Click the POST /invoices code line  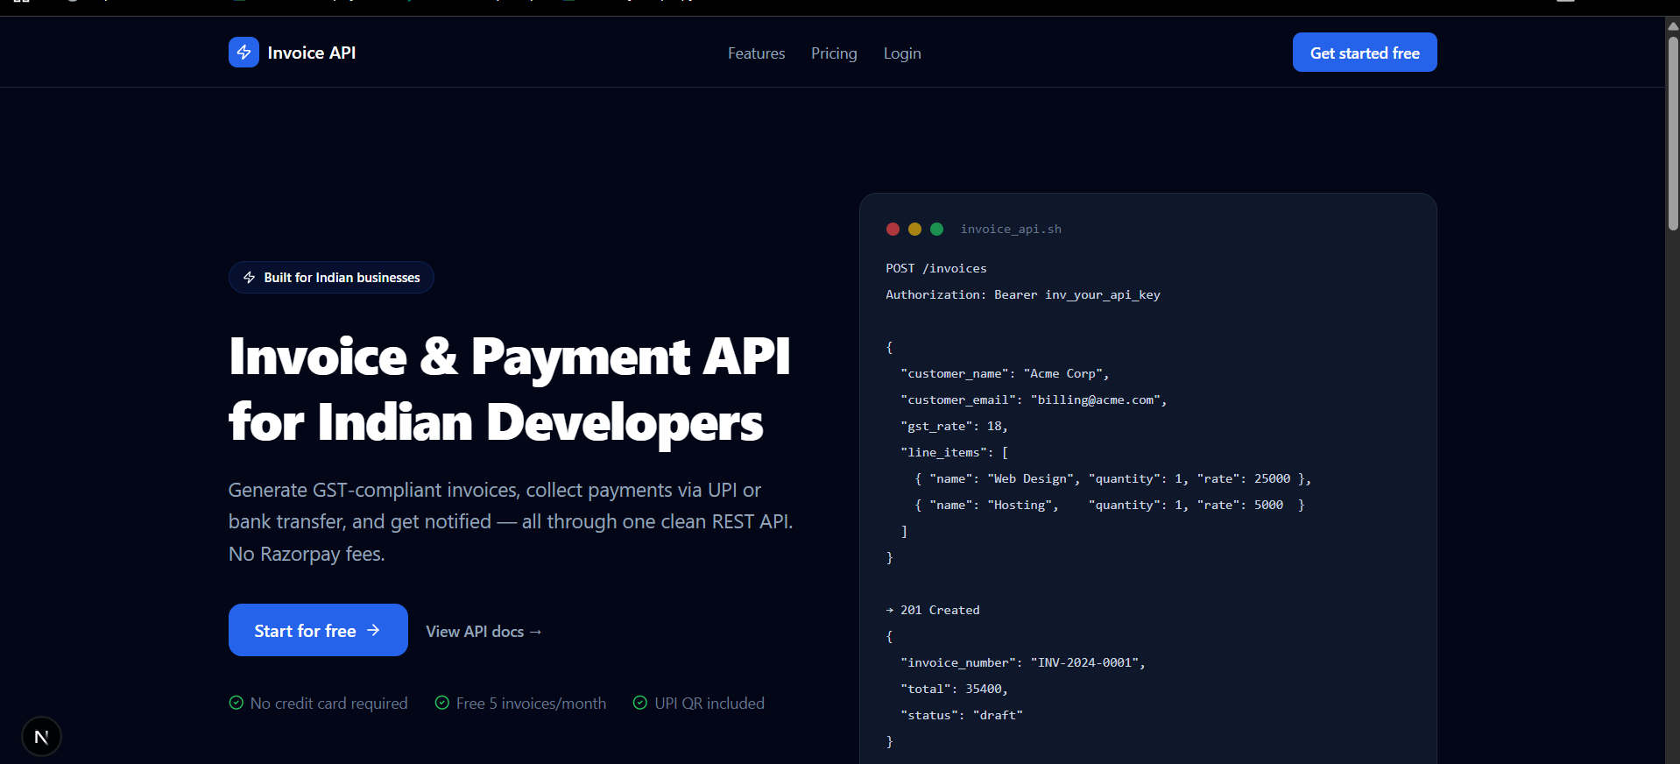[936, 268]
